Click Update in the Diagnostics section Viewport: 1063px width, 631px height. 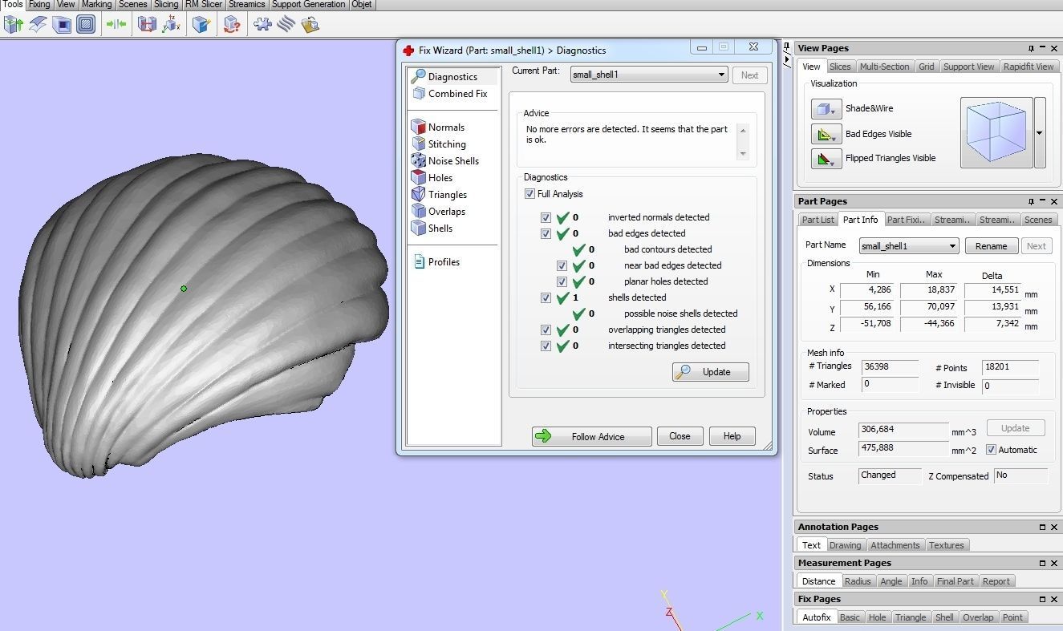coord(711,372)
